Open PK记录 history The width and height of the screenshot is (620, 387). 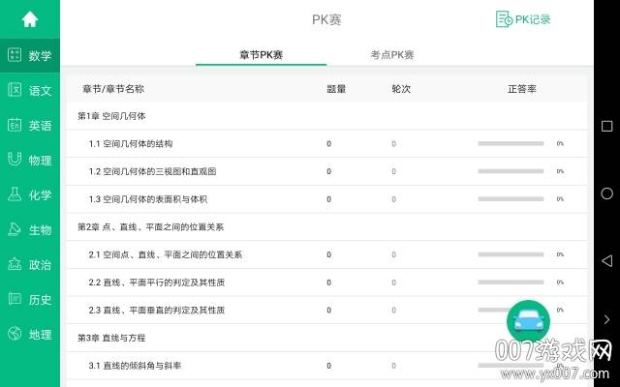pyautogui.click(x=523, y=19)
